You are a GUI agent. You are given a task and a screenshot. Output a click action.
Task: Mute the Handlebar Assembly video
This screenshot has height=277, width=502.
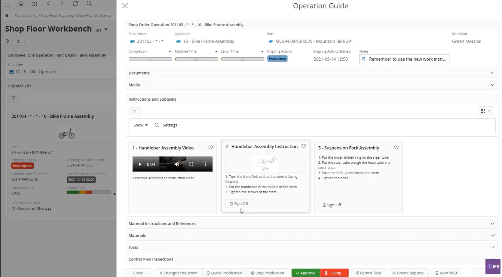pos(177,164)
